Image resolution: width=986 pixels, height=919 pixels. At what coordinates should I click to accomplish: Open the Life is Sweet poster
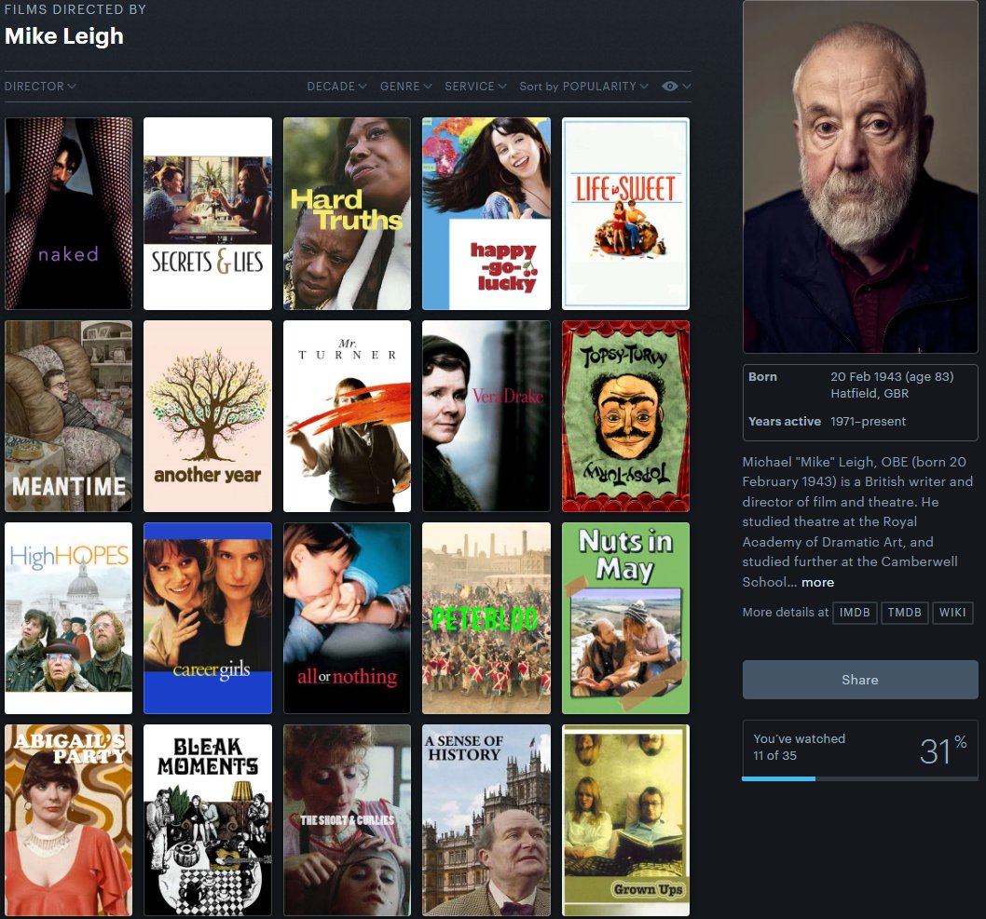pos(625,213)
